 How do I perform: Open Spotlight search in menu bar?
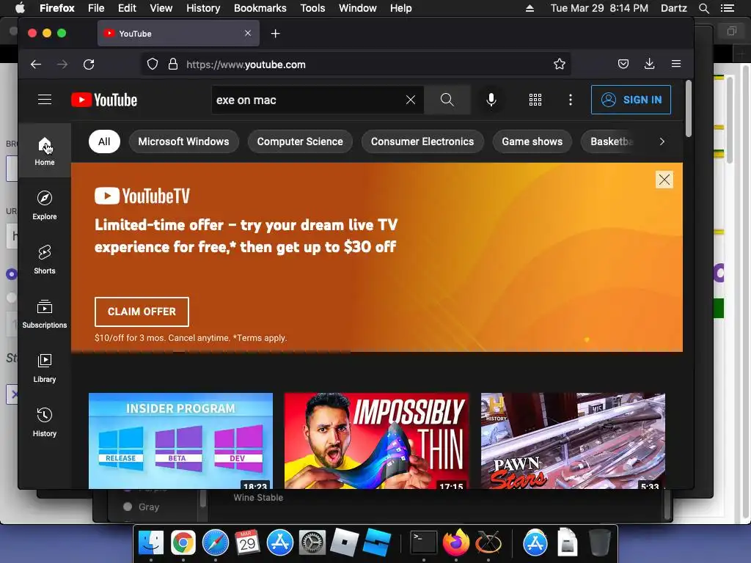tap(703, 8)
